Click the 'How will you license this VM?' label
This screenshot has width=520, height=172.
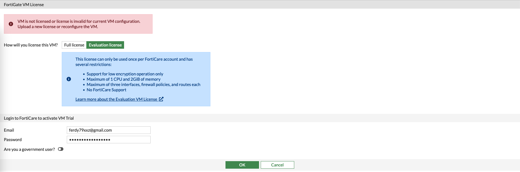pyautogui.click(x=31, y=45)
